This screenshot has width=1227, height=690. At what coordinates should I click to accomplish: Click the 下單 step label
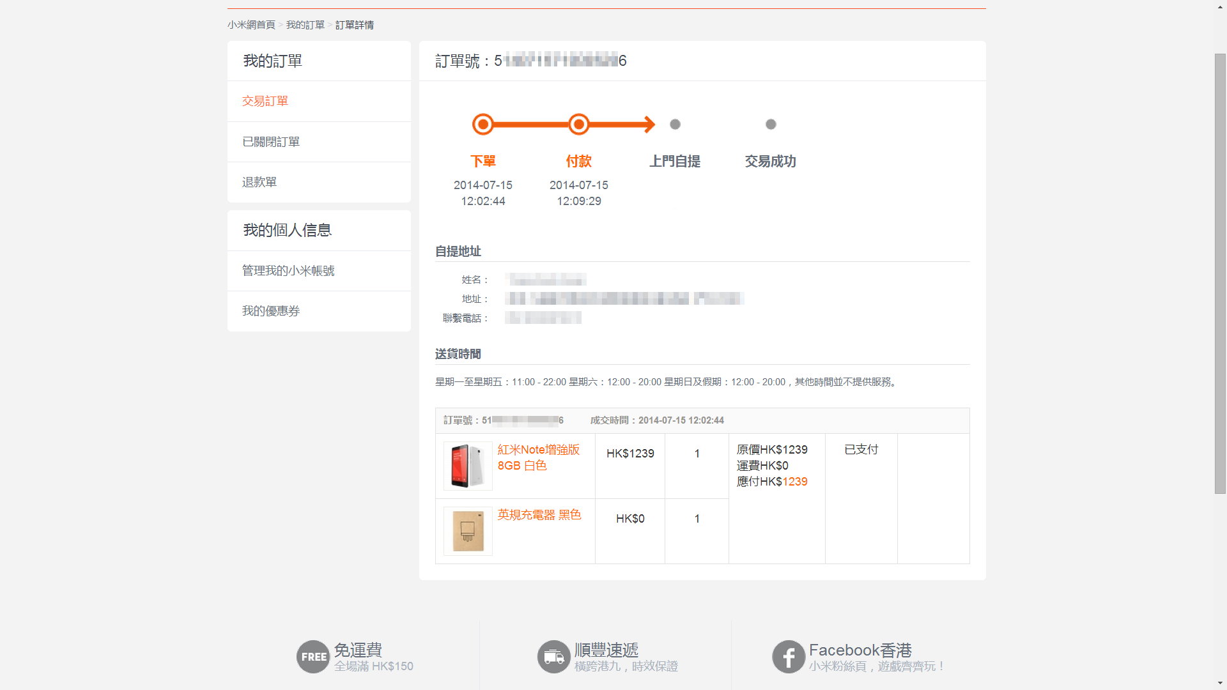click(483, 161)
